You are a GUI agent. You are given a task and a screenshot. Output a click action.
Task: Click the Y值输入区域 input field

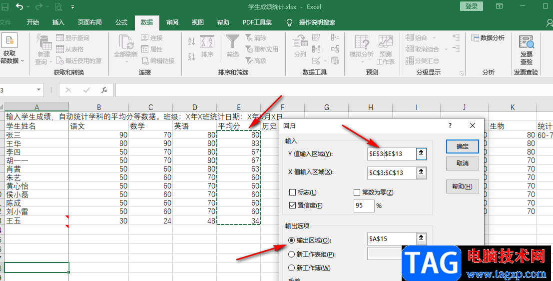391,154
